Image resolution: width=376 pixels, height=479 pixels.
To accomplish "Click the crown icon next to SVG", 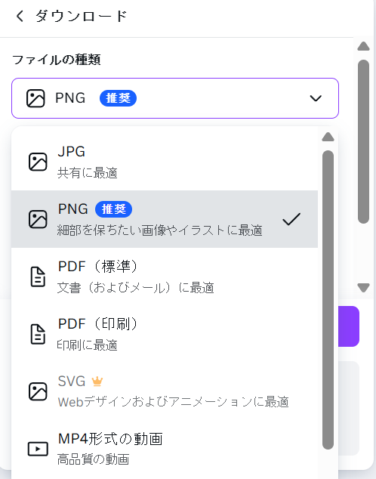I will (97, 382).
